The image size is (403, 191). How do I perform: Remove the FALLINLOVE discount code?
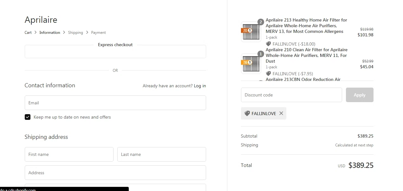281,113
